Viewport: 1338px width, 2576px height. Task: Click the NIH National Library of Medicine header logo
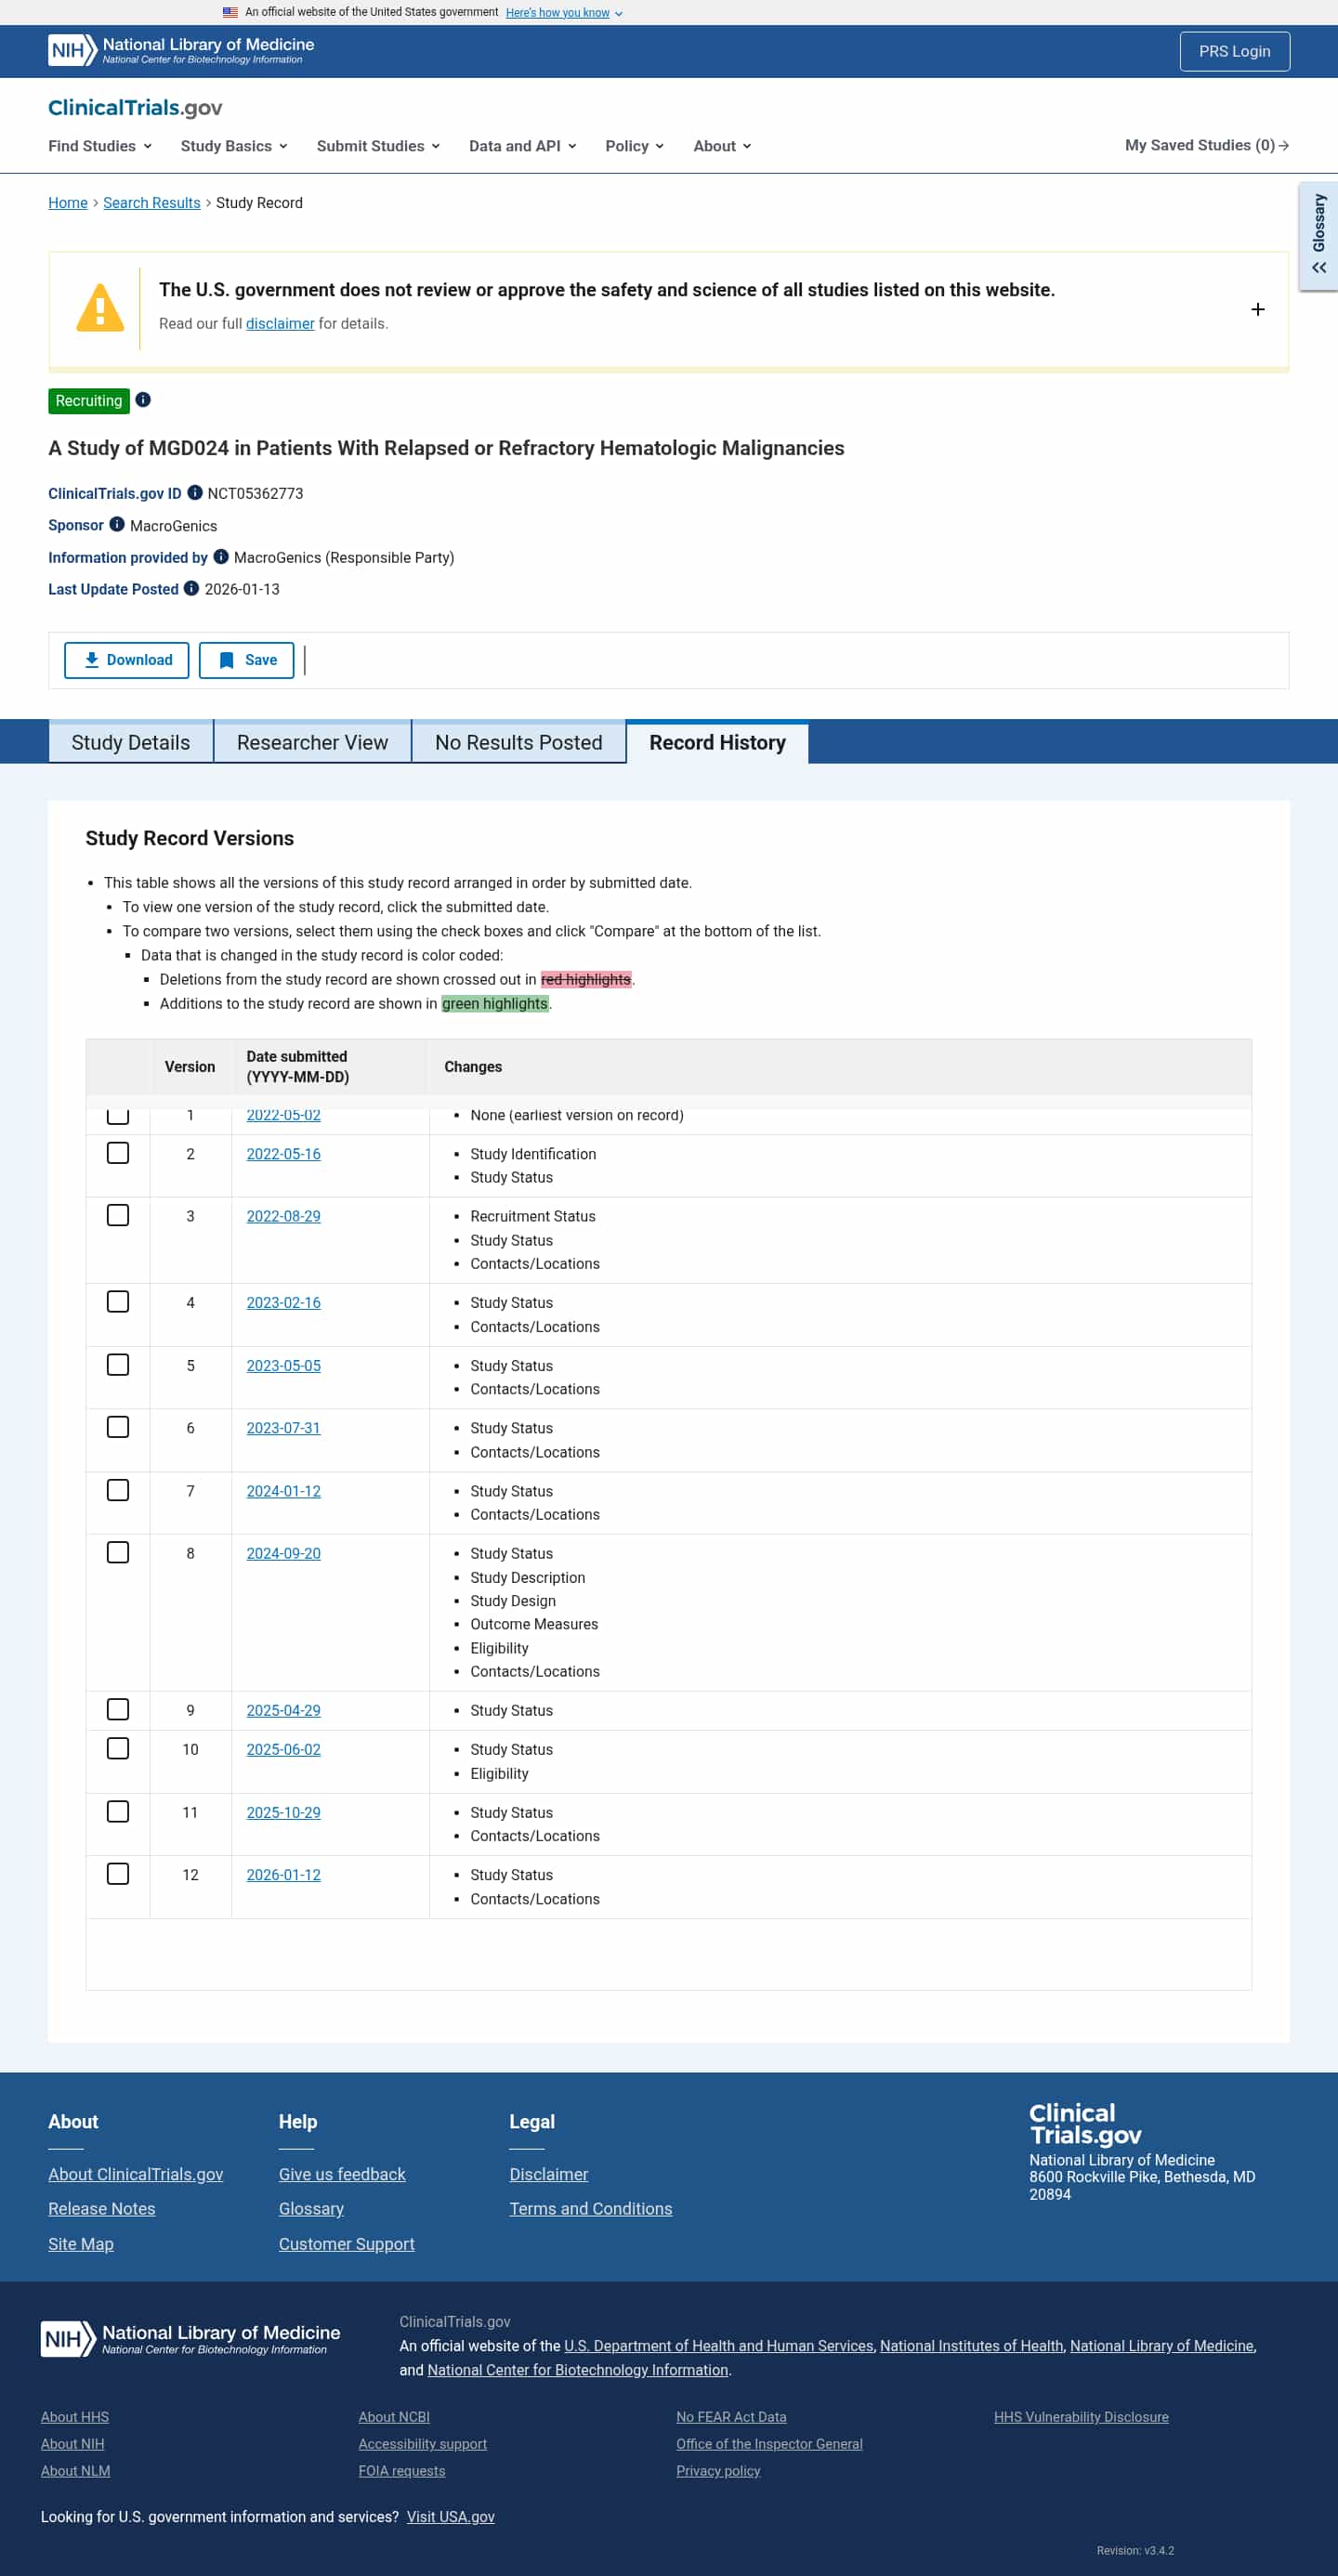click(x=181, y=50)
